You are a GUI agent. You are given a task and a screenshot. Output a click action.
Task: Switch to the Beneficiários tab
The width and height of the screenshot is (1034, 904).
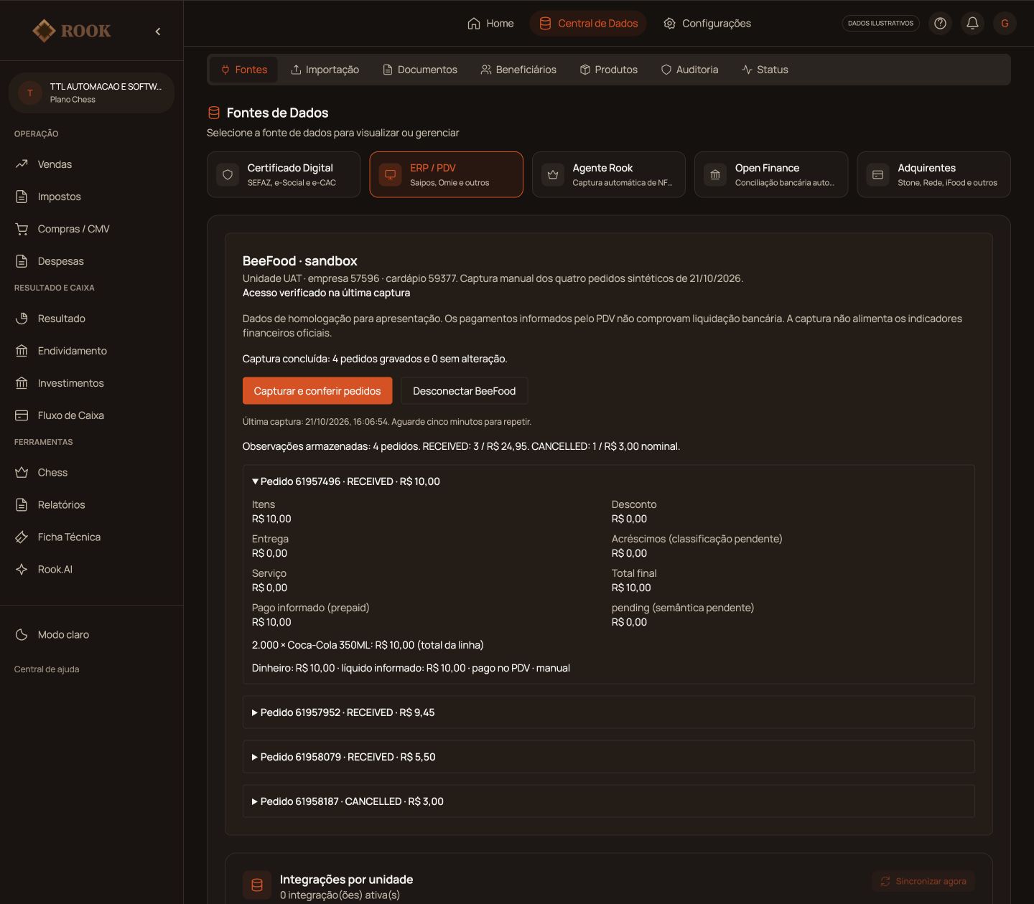(518, 70)
